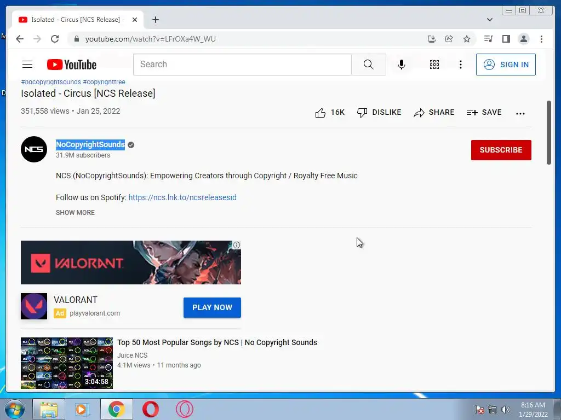Open the media control icon in Chrome toolbar
561x420 pixels.
tap(488, 39)
